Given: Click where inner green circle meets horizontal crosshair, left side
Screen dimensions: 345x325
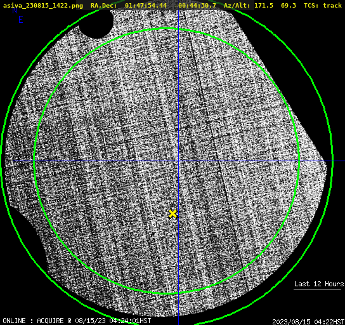Looking at the screenshot, I should (x=34, y=161).
